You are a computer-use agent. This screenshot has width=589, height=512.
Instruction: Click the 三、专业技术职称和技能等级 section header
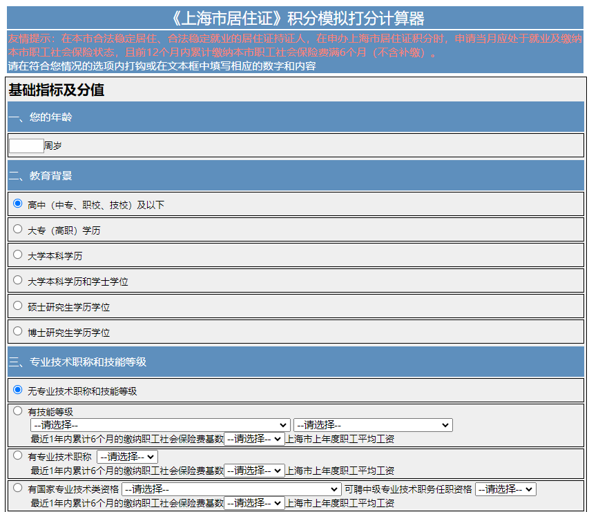(296, 362)
